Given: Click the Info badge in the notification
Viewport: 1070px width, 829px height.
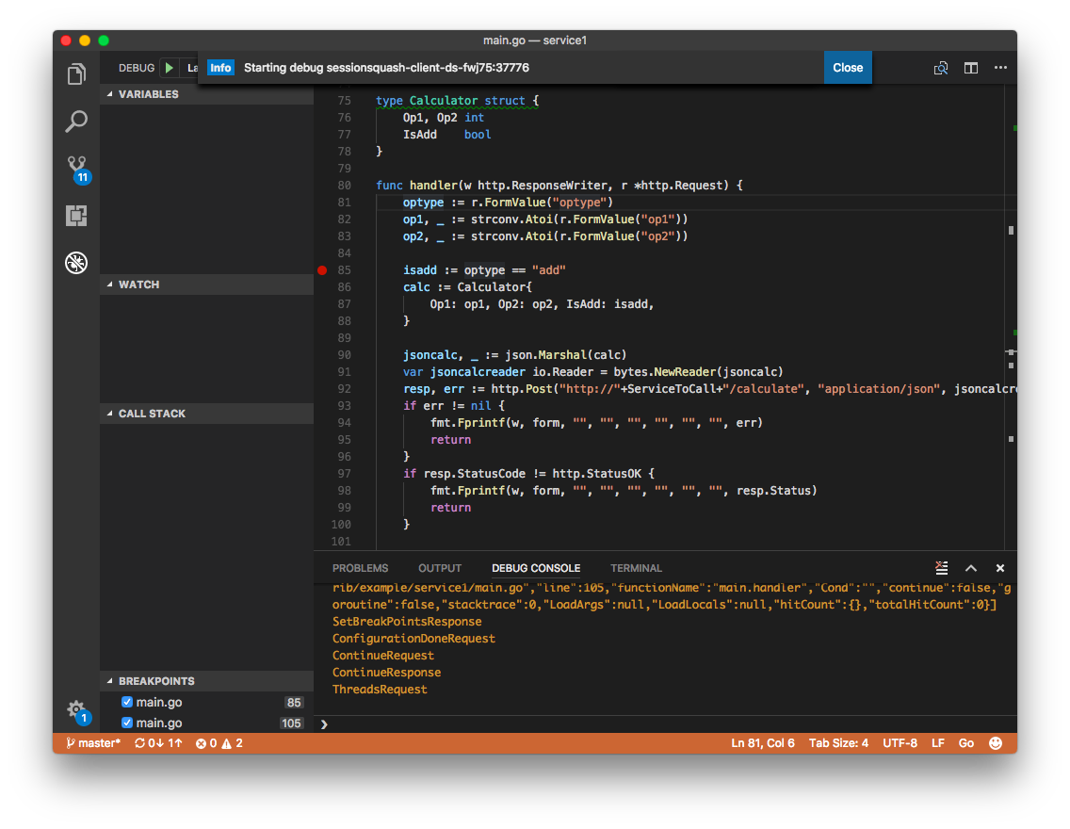Looking at the screenshot, I should (220, 68).
